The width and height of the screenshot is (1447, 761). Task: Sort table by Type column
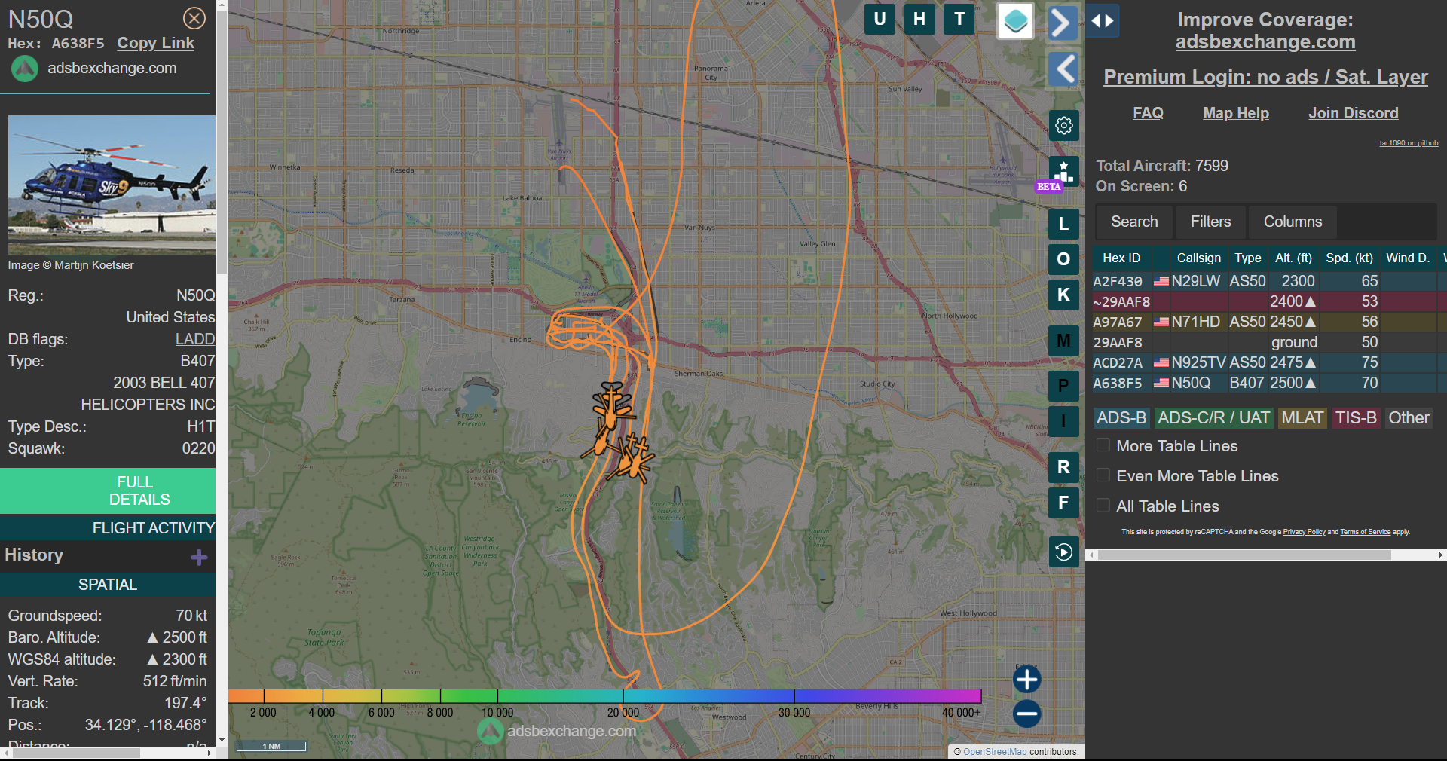pos(1247,258)
